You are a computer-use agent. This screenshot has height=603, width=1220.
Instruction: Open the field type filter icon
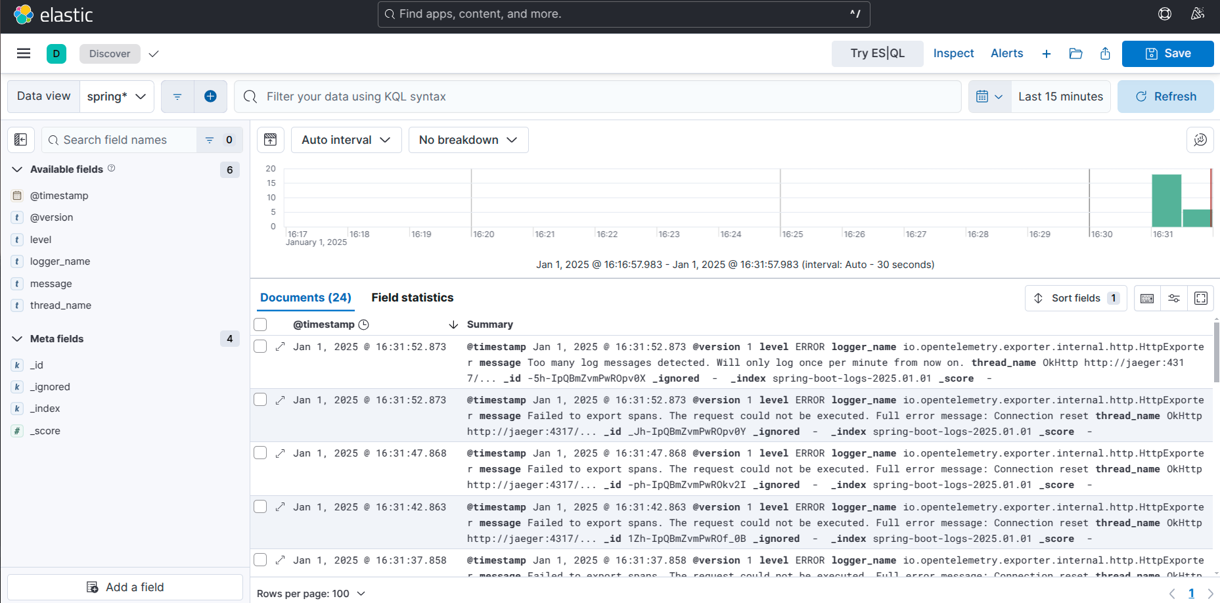[x=219, y=140]
